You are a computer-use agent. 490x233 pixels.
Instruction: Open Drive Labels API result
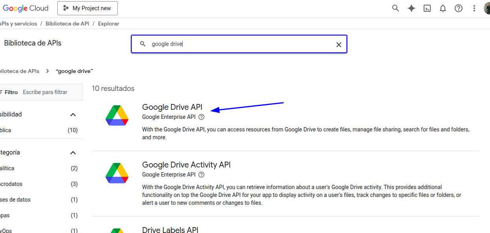pos(170,230)
